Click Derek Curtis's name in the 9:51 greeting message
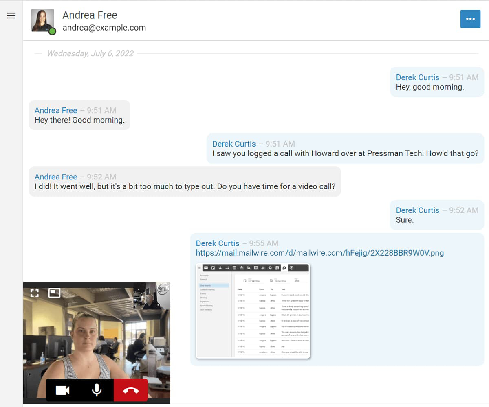Image resolution: width=489 pixels, height=407 pixels. click(x=418, y=77)
